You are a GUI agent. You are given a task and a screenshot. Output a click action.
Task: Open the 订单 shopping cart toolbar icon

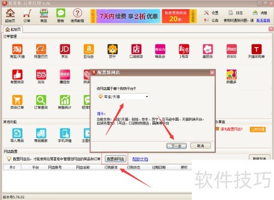coord(27,16)
